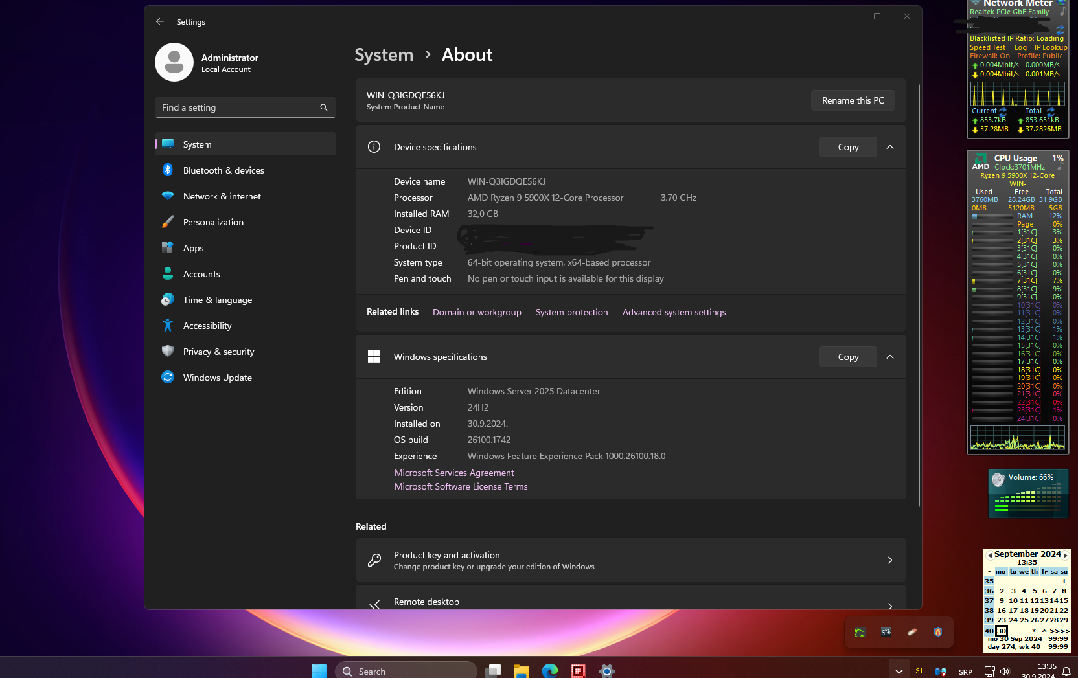The width and height of the screenshot is (1078, 678).
Task: Click the temperature 31 tray indicator
Action: [919, 671]
